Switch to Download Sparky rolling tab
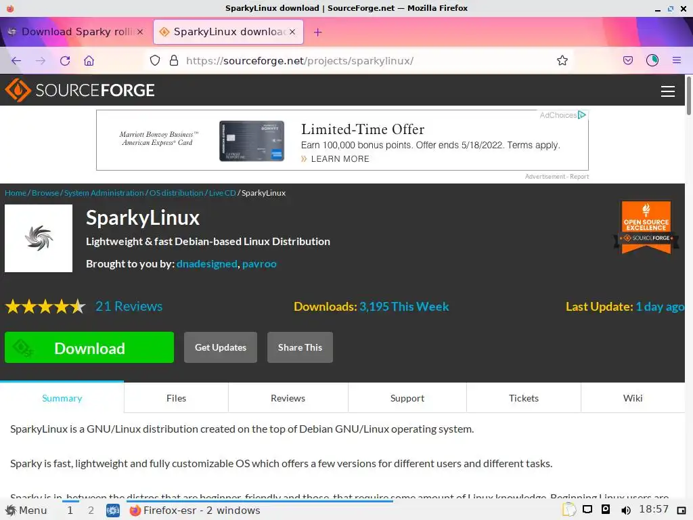The image size is (693, 520). [74, 32]
